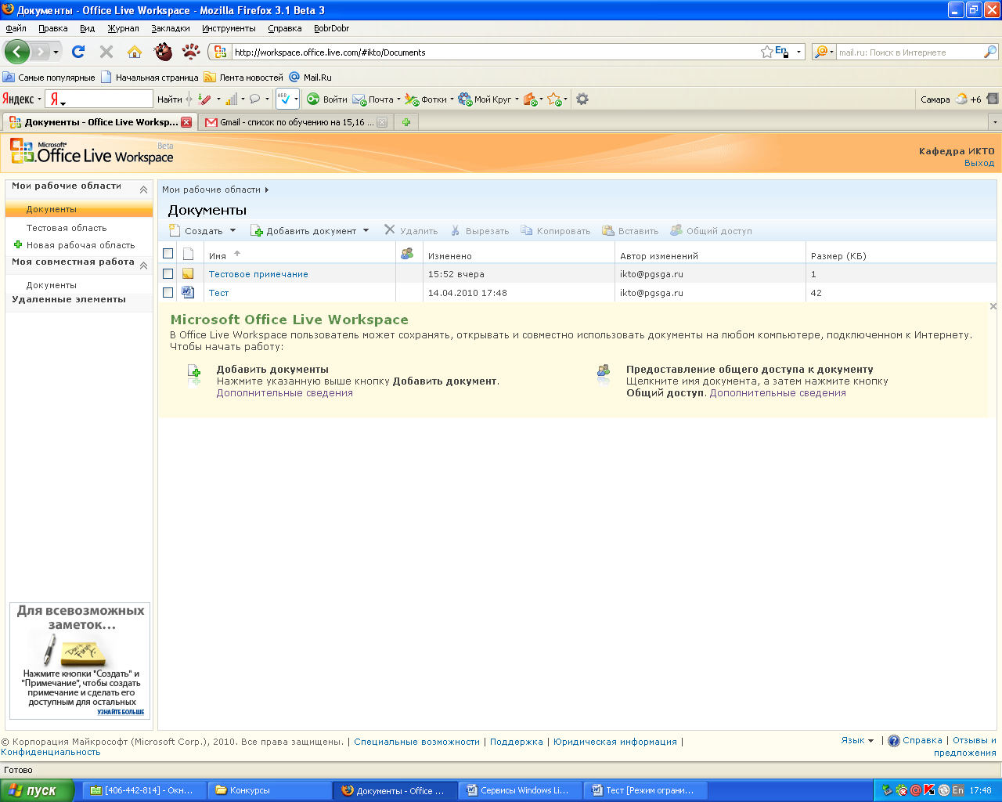
Task: Click the Mail.Ru bookmark
Action: (311, 78)
